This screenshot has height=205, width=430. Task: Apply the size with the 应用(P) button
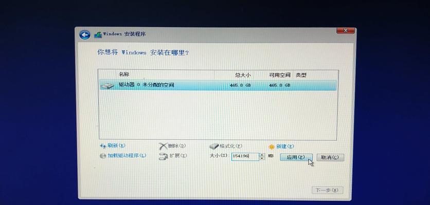click(296, 157)
